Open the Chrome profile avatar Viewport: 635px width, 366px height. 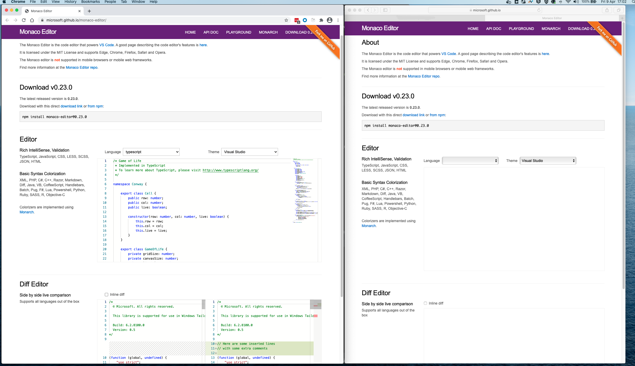click(330, 20)
